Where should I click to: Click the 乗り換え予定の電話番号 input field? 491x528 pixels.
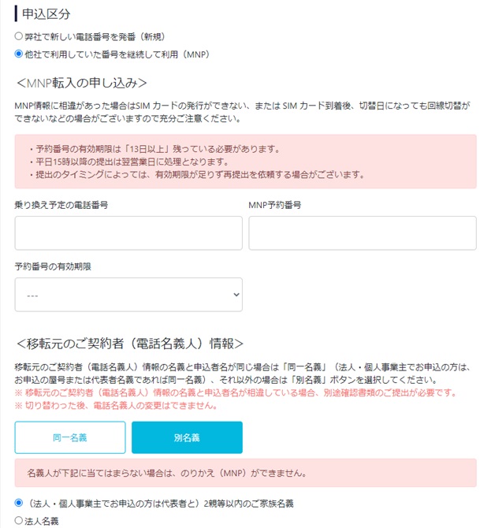point(128,233)
